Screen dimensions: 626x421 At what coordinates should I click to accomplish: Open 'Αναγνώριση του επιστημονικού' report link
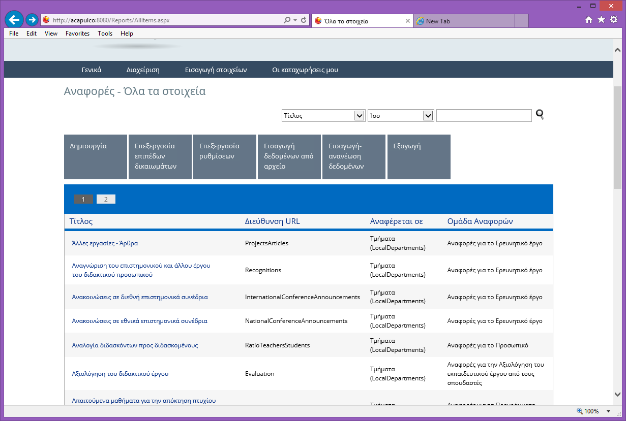pyautogui.click(x=141, y=270)
